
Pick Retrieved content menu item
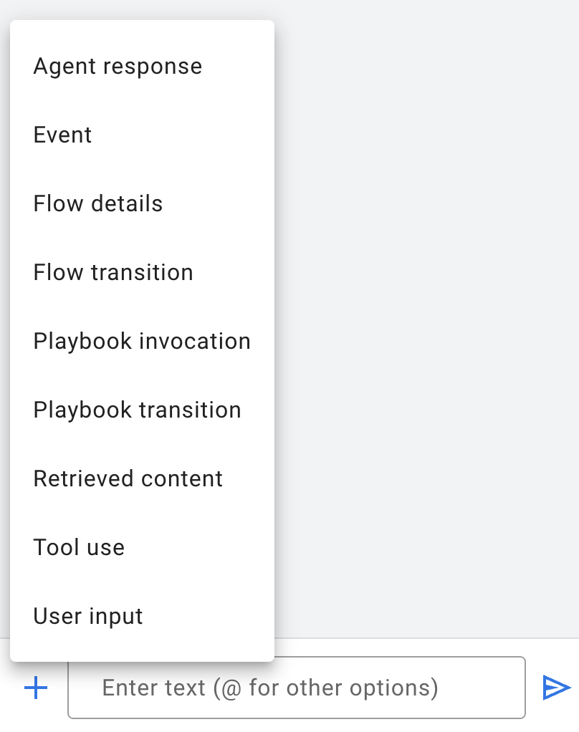[x=128, y=479]
